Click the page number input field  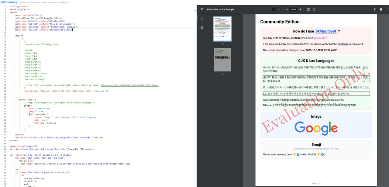pyautogui.click(x=274, y=9)
